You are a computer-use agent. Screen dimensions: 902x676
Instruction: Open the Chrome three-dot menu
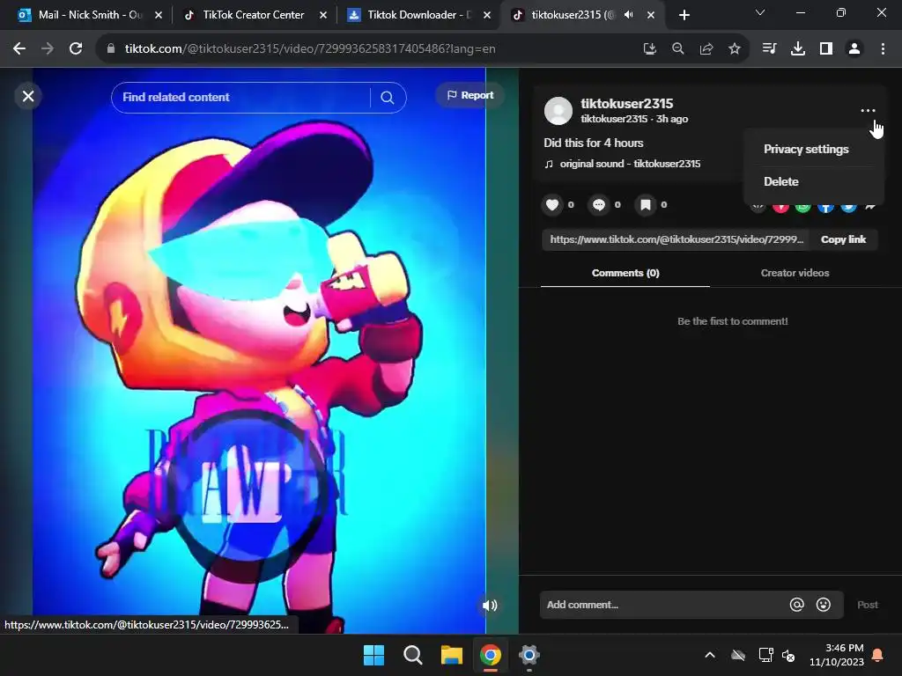point(883,49)
